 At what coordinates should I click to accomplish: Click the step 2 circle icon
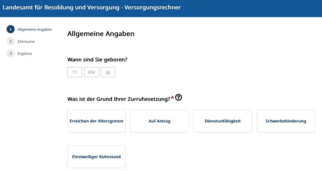(x=10, y=41)
